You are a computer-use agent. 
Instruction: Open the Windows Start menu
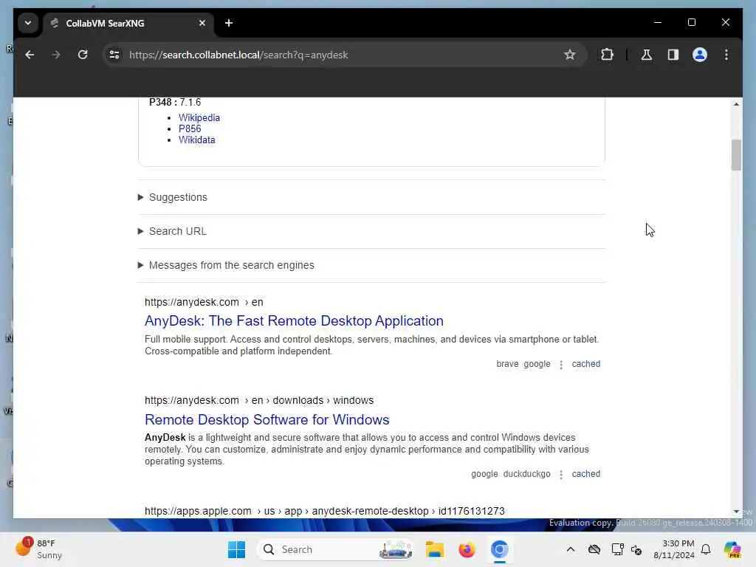[236, 549]
